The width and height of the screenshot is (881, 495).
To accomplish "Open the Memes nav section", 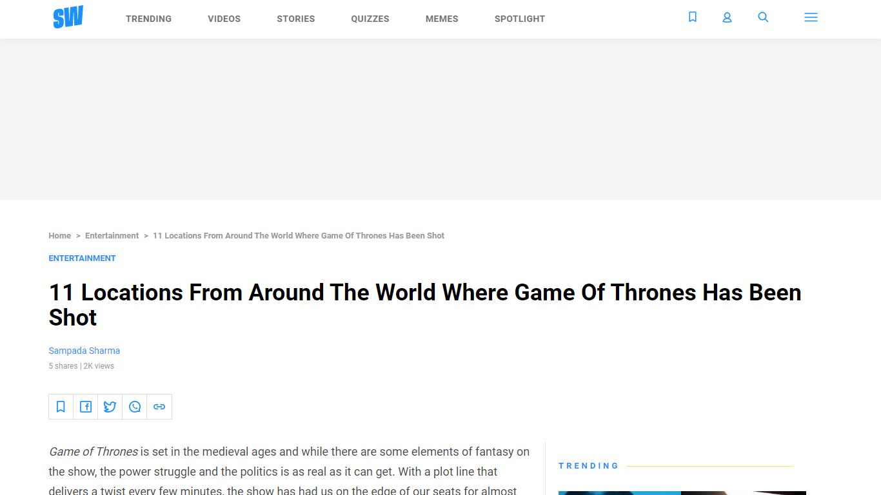I will [x=442, y=19].
